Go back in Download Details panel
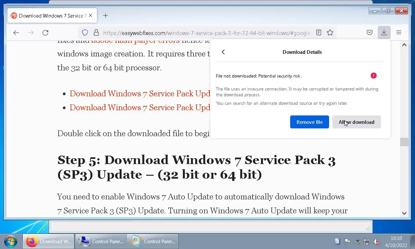This screenshot has width=415, height=249. point(223,52)
